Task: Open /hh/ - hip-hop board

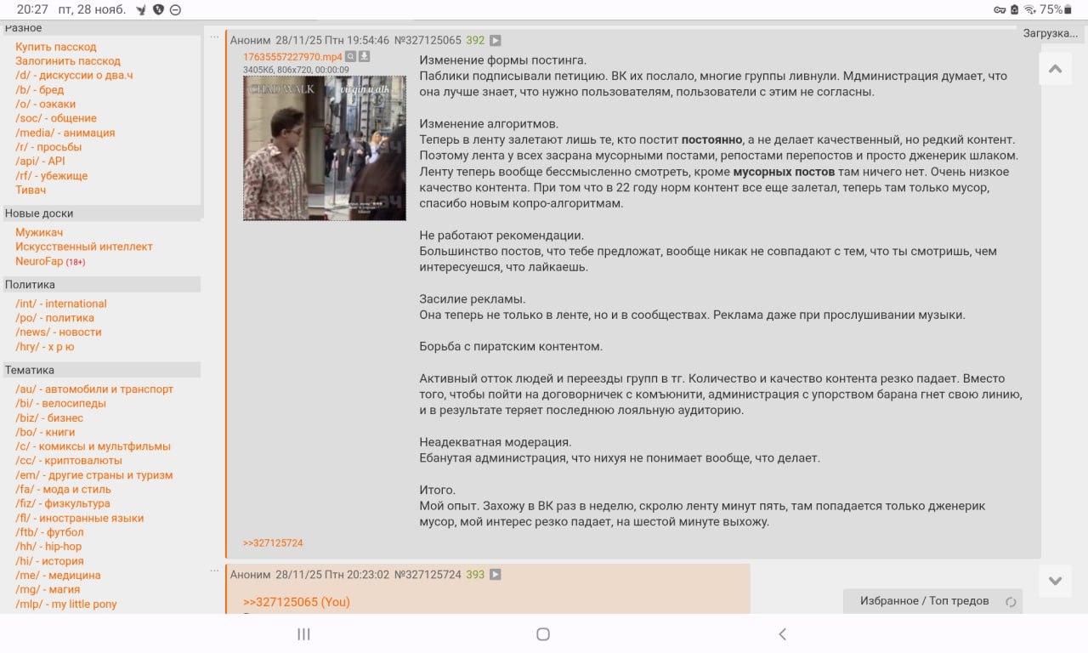Action: (x=48, y=547)
